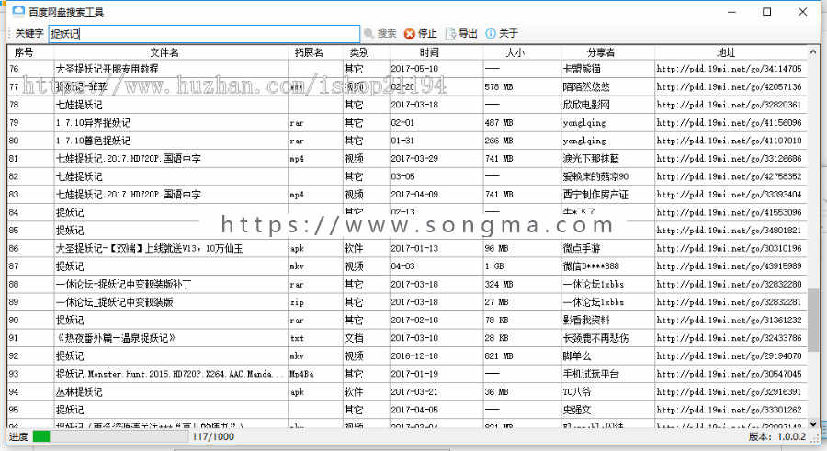This screenshot has height=451, width=827.
Task: Click address ending go/33126686
Action: click(729, 158)
